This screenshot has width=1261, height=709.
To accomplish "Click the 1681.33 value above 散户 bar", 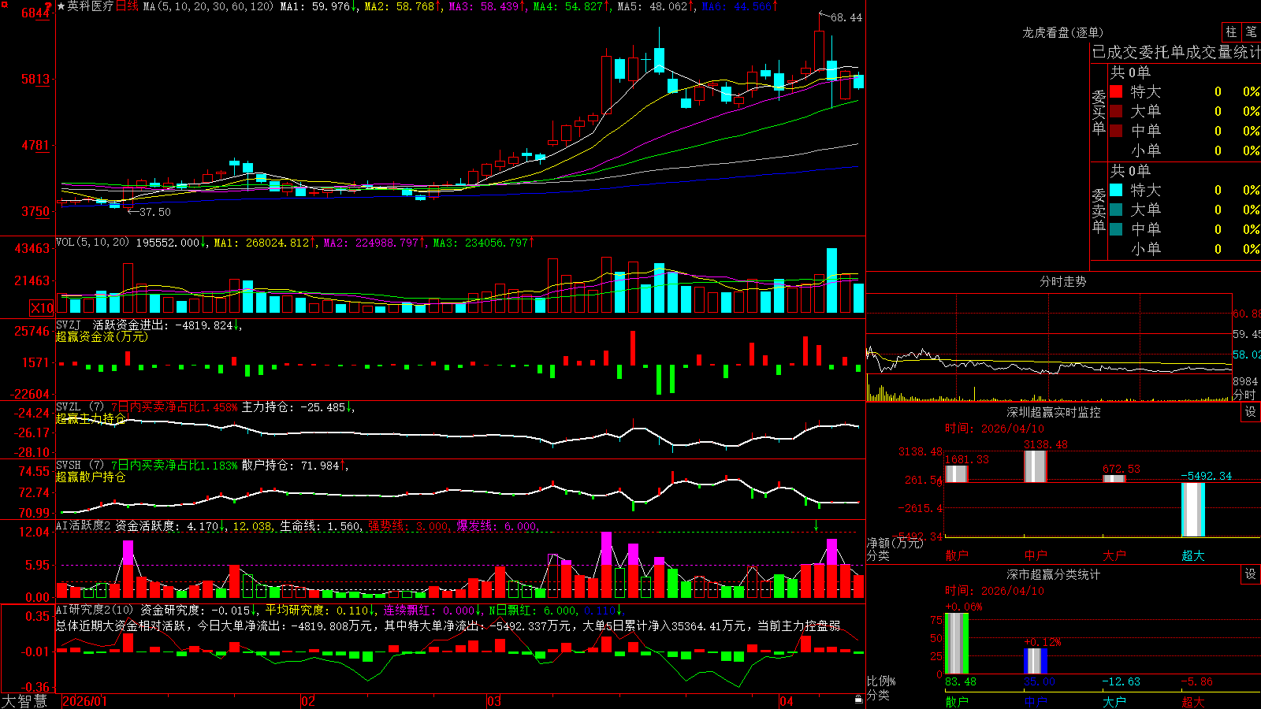I will click(x=966, y=459).
